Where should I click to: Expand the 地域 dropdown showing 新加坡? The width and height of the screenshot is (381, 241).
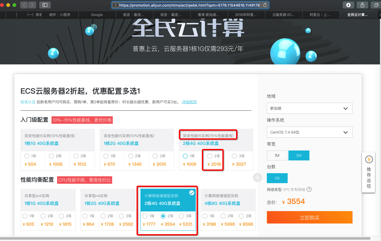pos(309,109)
